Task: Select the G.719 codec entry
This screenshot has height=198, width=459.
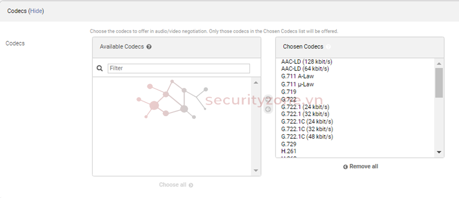Action: coord(289,92)
